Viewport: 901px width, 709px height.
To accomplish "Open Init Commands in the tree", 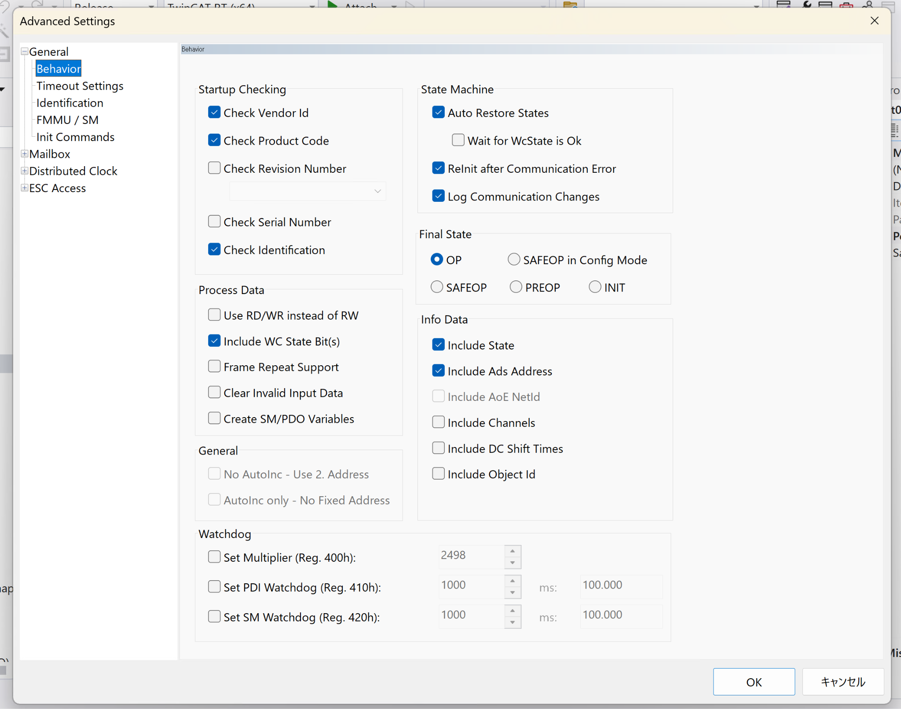I will coord(75,137).
